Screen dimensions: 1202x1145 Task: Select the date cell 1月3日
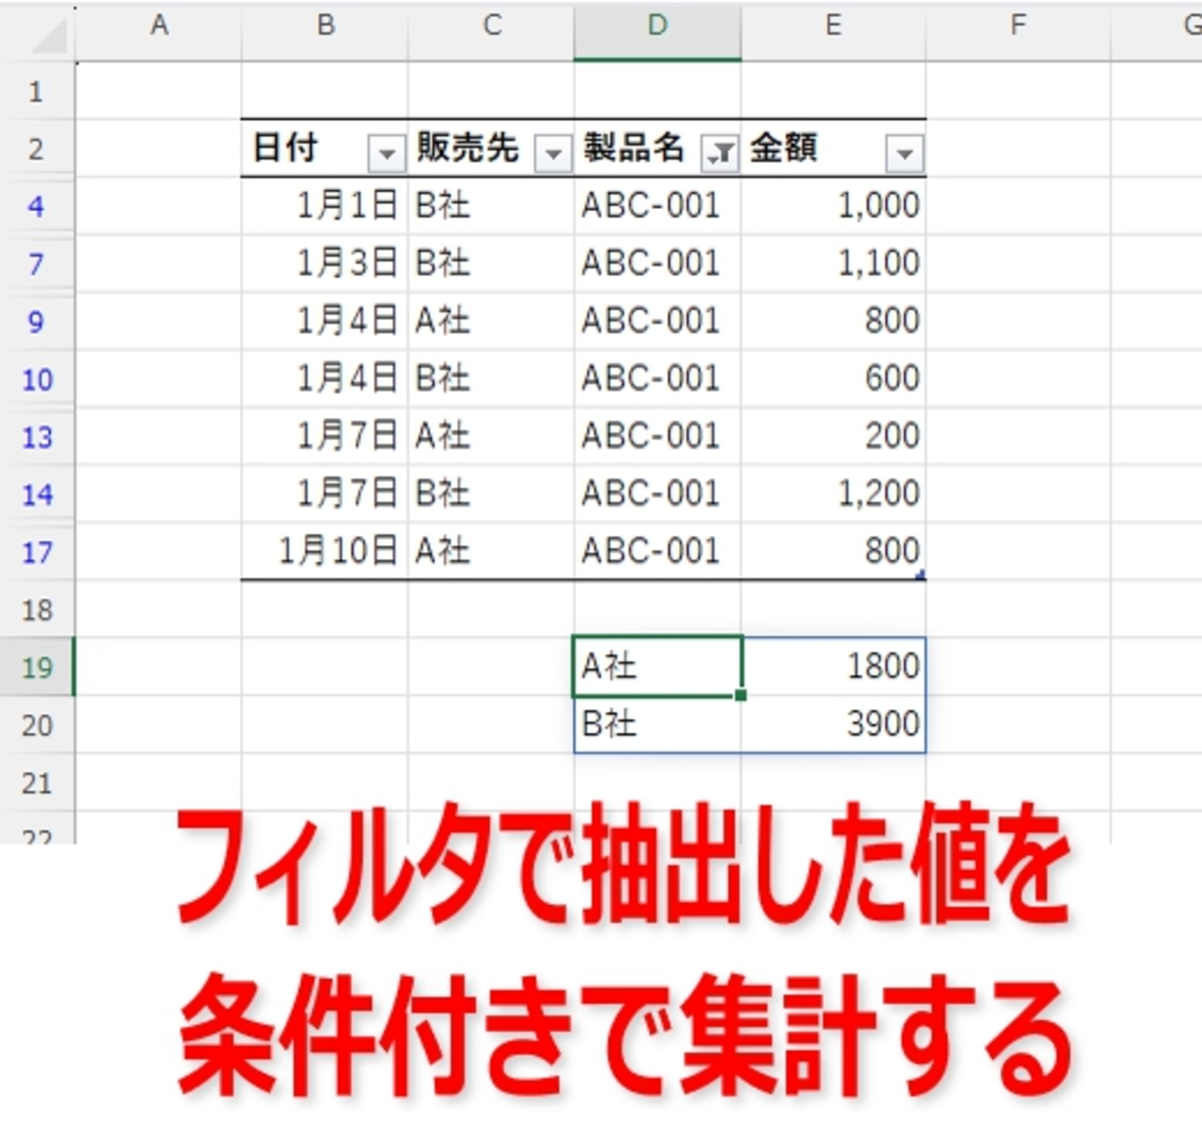[325, 264]
